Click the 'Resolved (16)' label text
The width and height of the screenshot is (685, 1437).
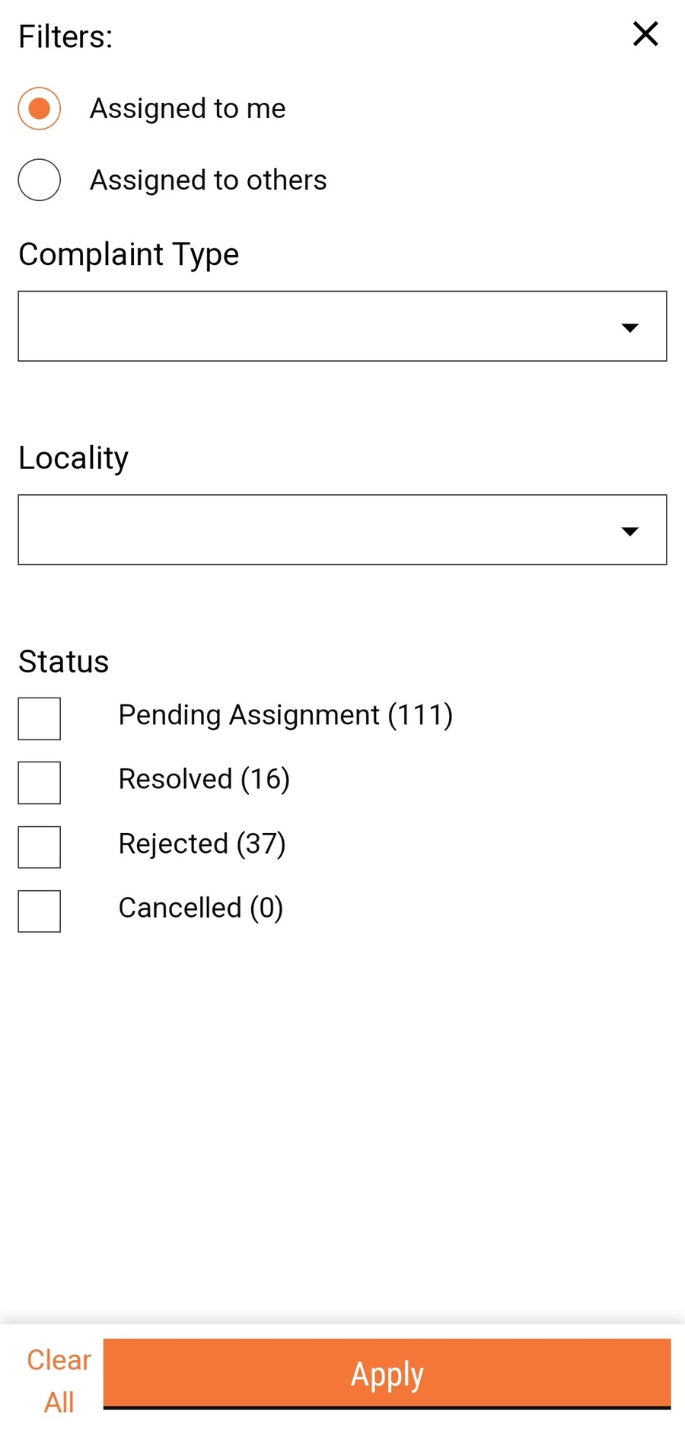pyautogui.click(x=204, y=779)
